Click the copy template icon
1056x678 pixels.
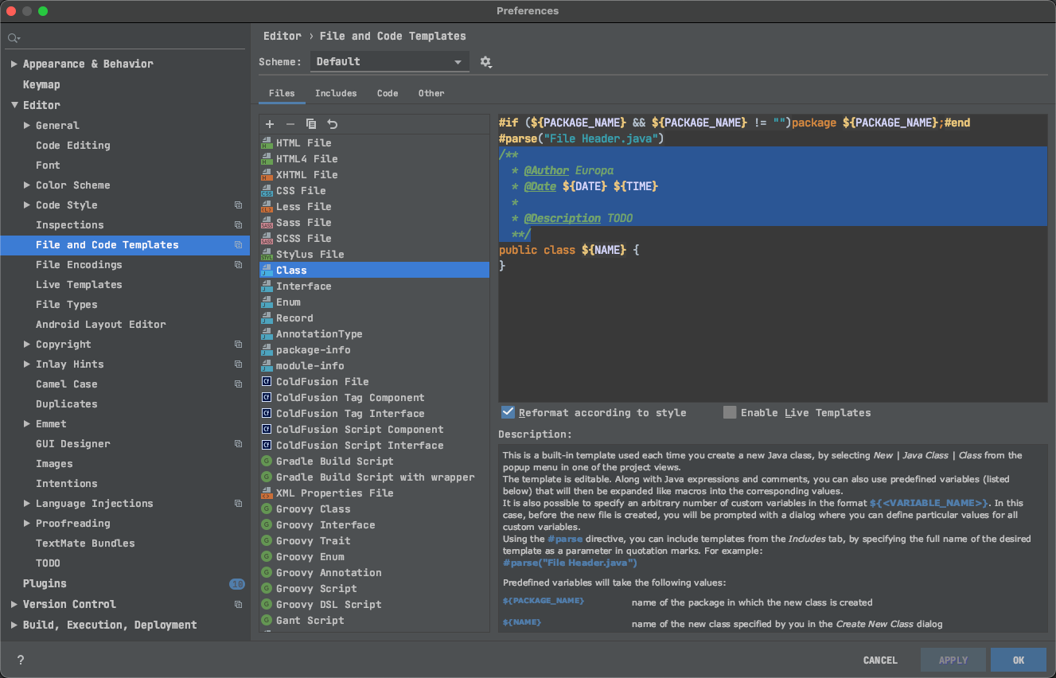click(311, 124)
